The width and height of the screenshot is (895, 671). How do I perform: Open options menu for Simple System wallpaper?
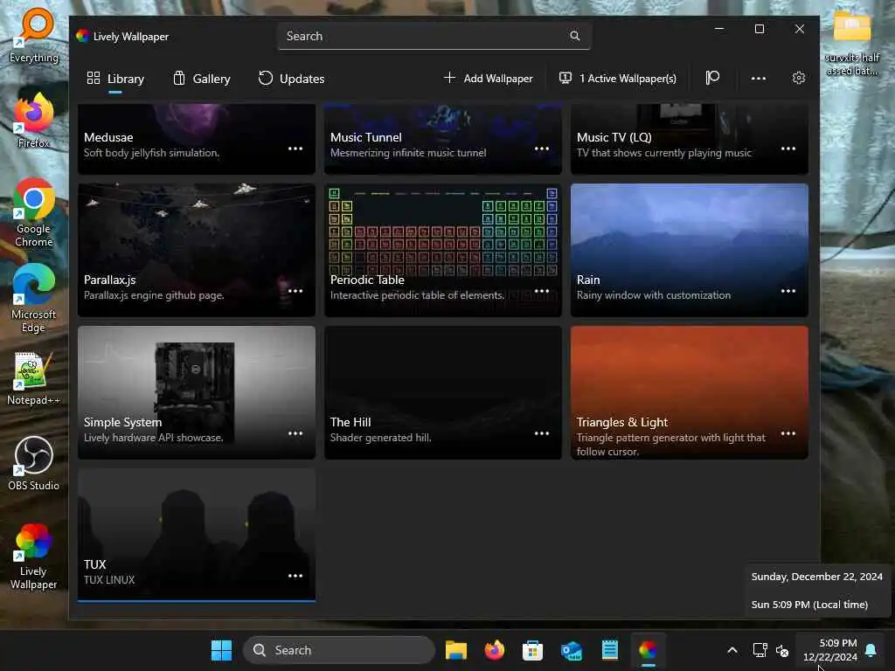coord(295,433)
